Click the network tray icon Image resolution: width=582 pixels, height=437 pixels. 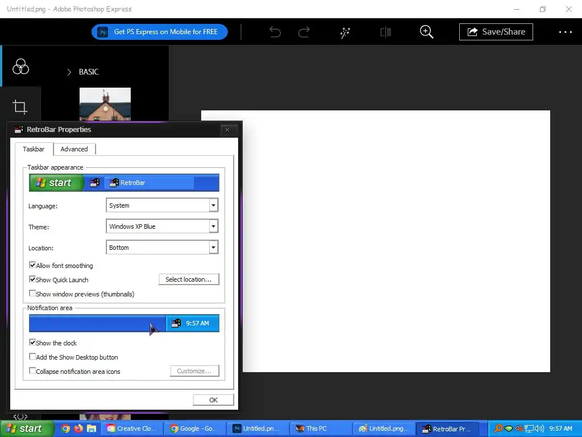point(529,429)
